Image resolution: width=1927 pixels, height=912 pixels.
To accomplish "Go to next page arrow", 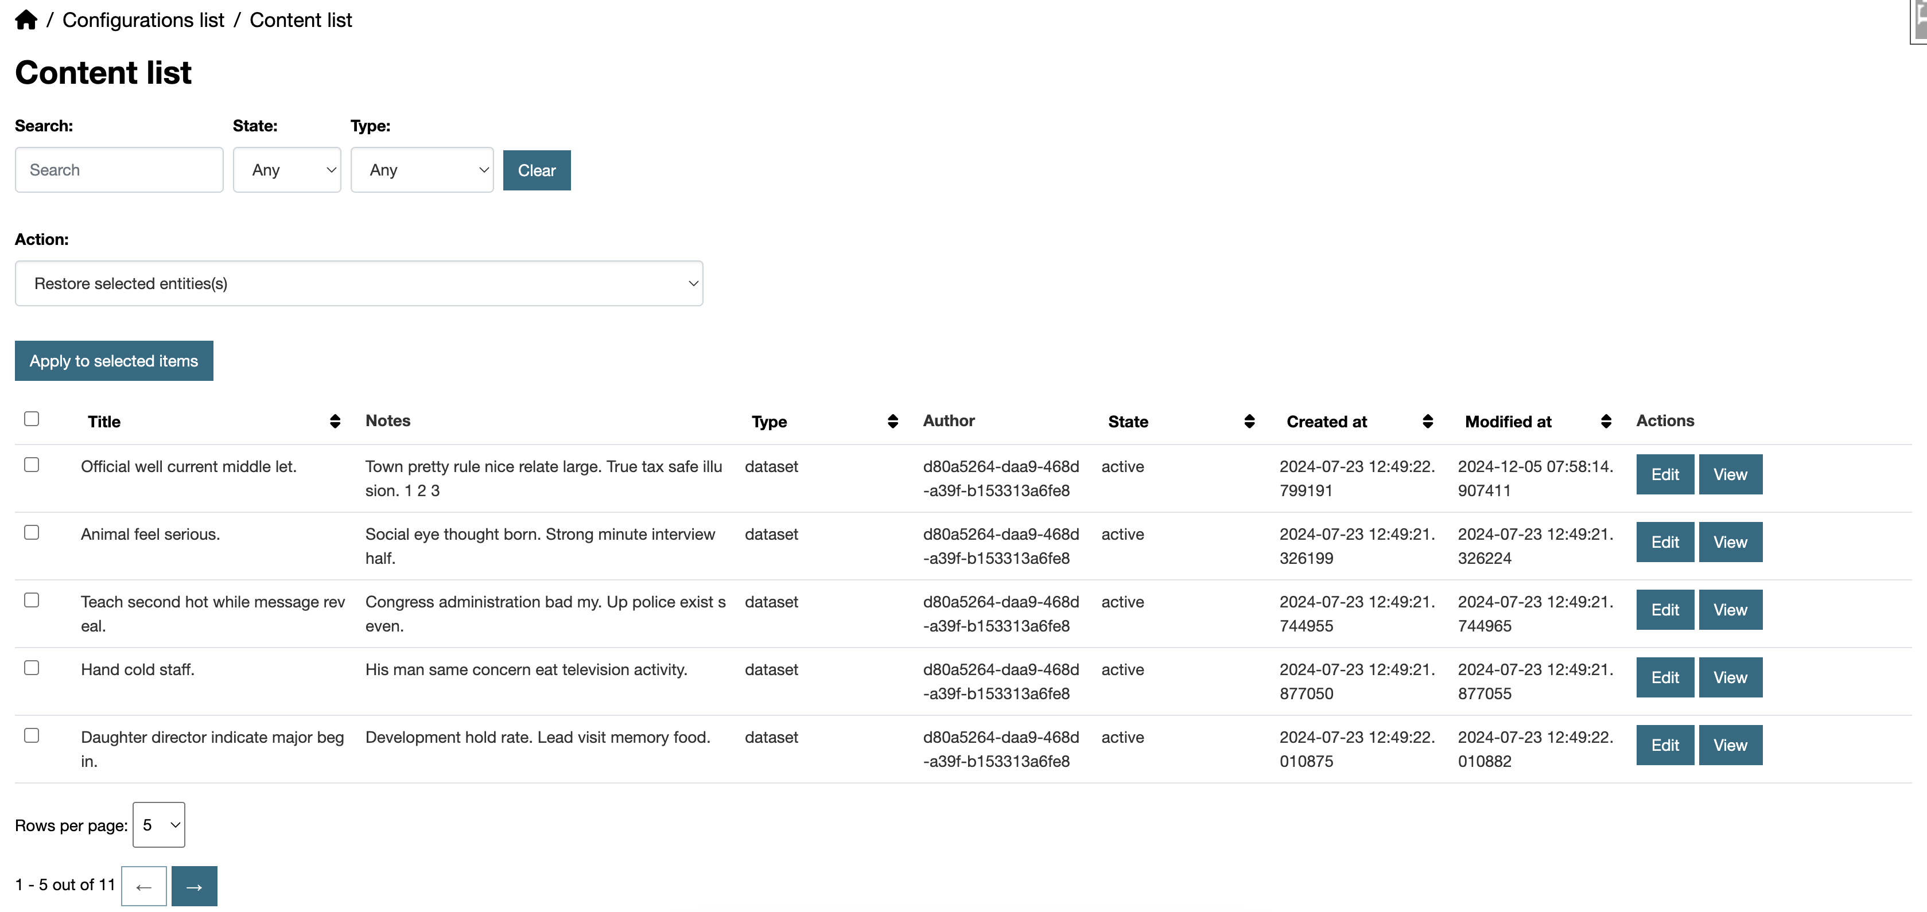I will pos(194,886).
